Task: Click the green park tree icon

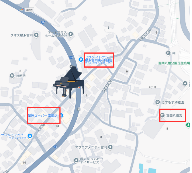Action: 188,125
